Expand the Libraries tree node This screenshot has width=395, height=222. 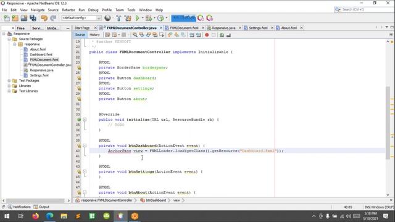(x=9, y=86)
